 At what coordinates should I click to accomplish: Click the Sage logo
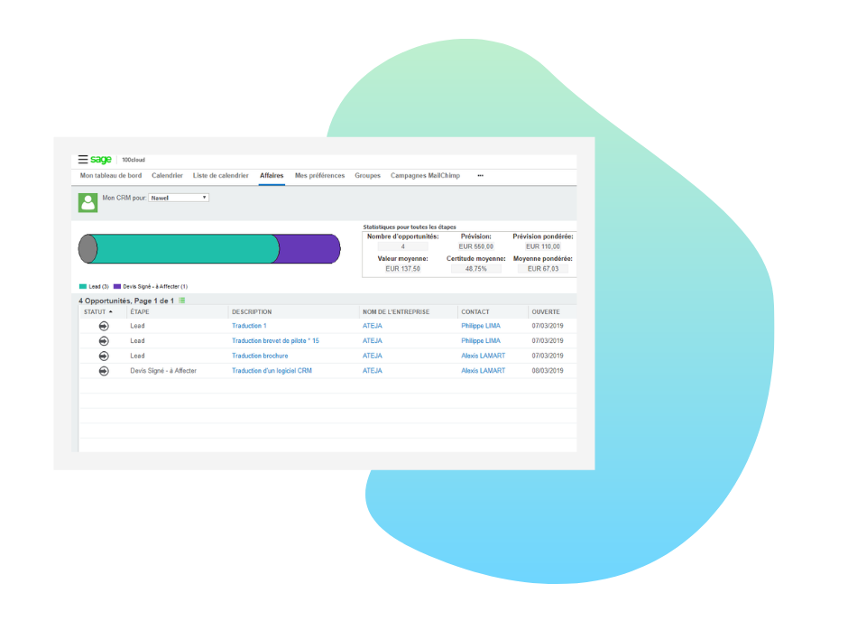pyautogui.click(x=100, y=157)
